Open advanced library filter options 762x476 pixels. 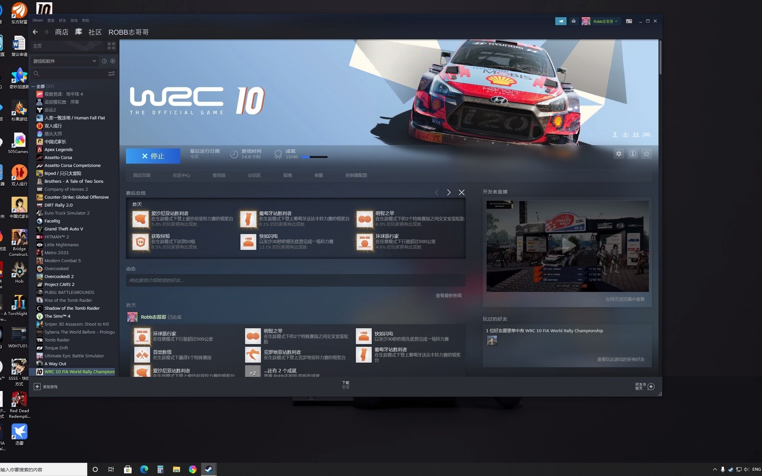point(111,73)
